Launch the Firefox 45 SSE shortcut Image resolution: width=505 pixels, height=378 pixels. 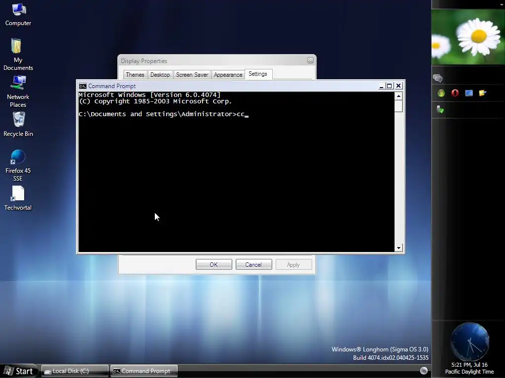[x=18, y=165]
